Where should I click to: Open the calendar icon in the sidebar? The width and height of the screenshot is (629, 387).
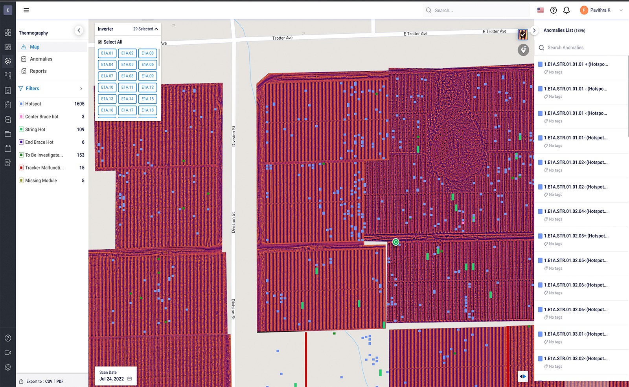coord(8,148)
